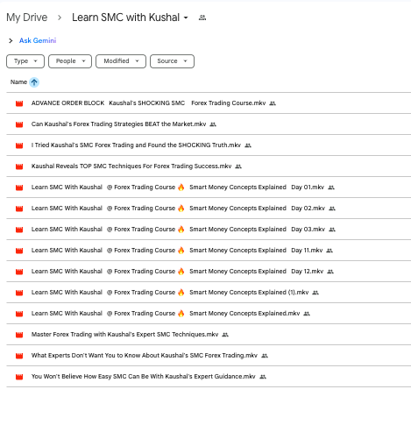Click shared icon on ADVANCE ORDER BLOCK row

pyautogui.click(x=273, y=103)
